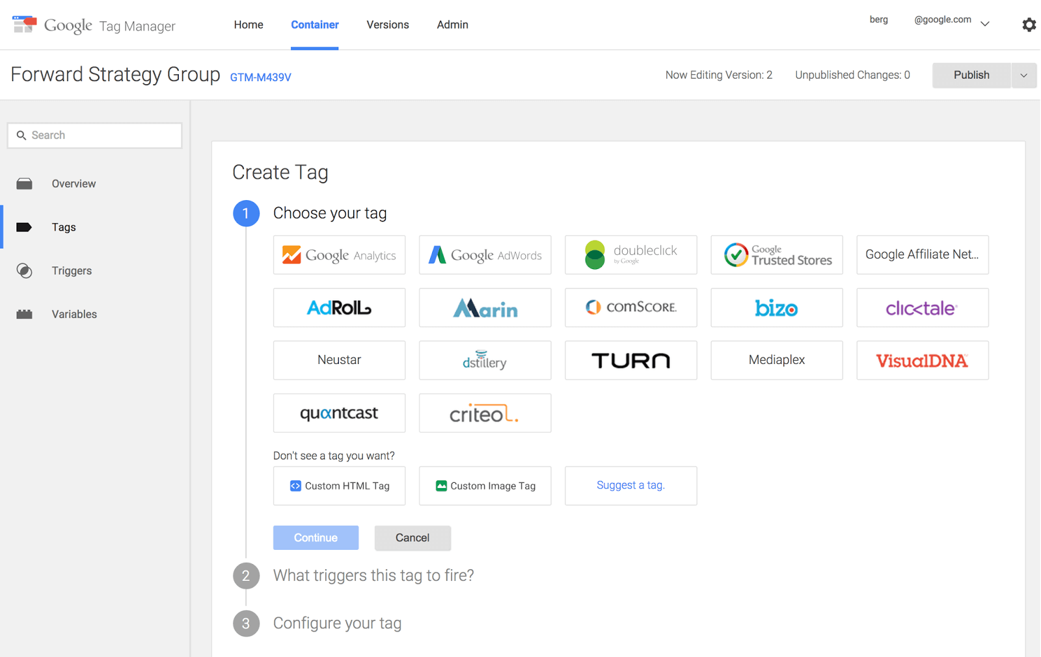Expand step 2 trigger section
This screenshot has height=657, width=1041.
(x=373, y=575)
